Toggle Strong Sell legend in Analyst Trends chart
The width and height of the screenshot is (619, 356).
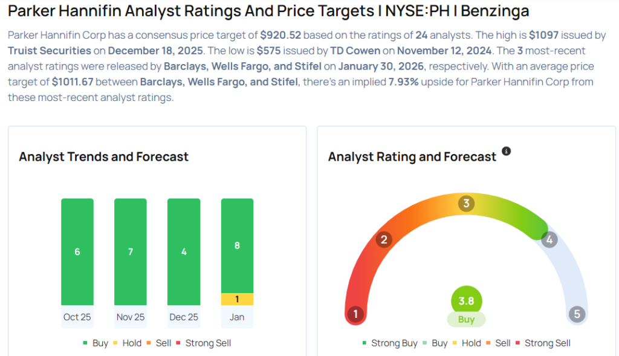click(x=203, y=343)
